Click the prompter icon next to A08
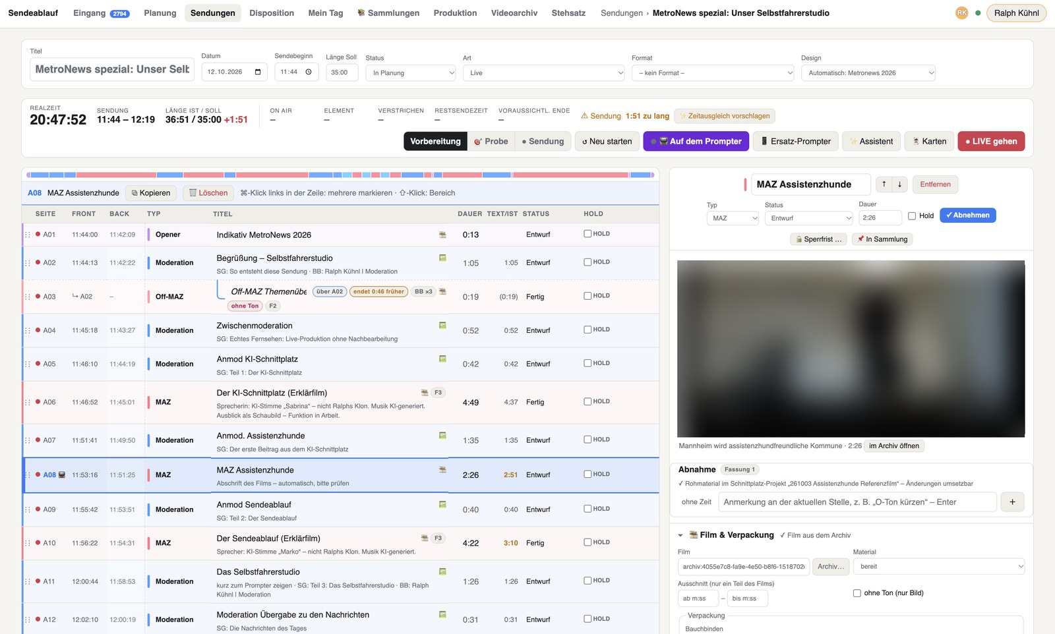This screenshot has height=634, width=1055. (62, 475)
